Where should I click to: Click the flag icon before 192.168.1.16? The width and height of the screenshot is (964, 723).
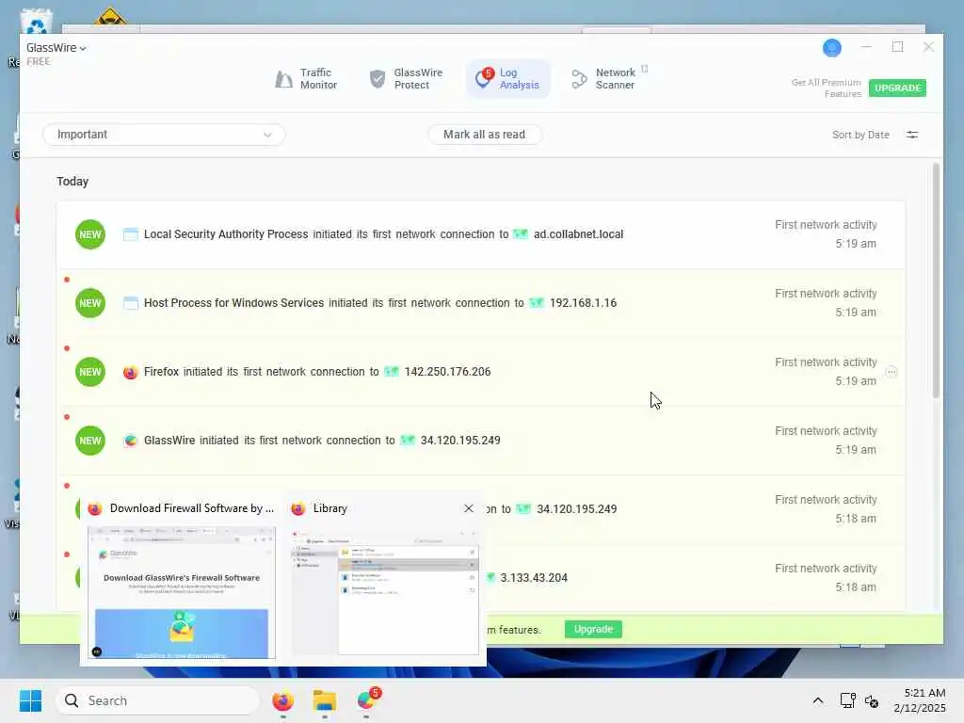point(537,303)
